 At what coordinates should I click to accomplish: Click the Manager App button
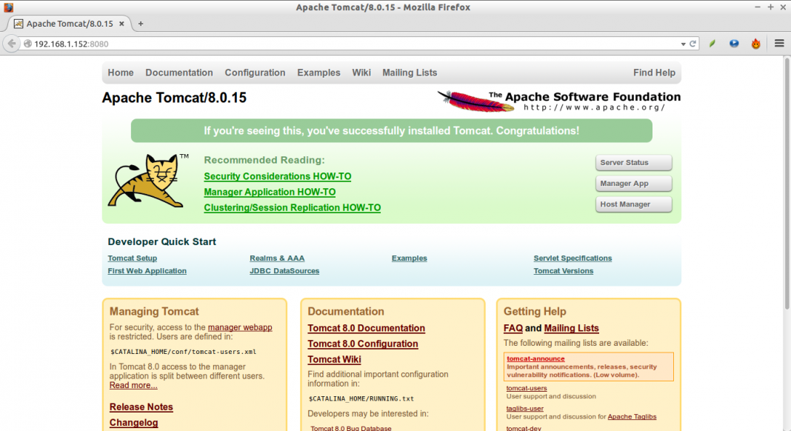[633, 183]
